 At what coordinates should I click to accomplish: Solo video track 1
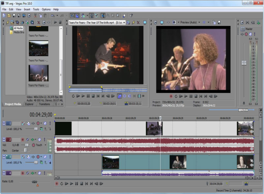pyautogui.click(x=50, y=123)
